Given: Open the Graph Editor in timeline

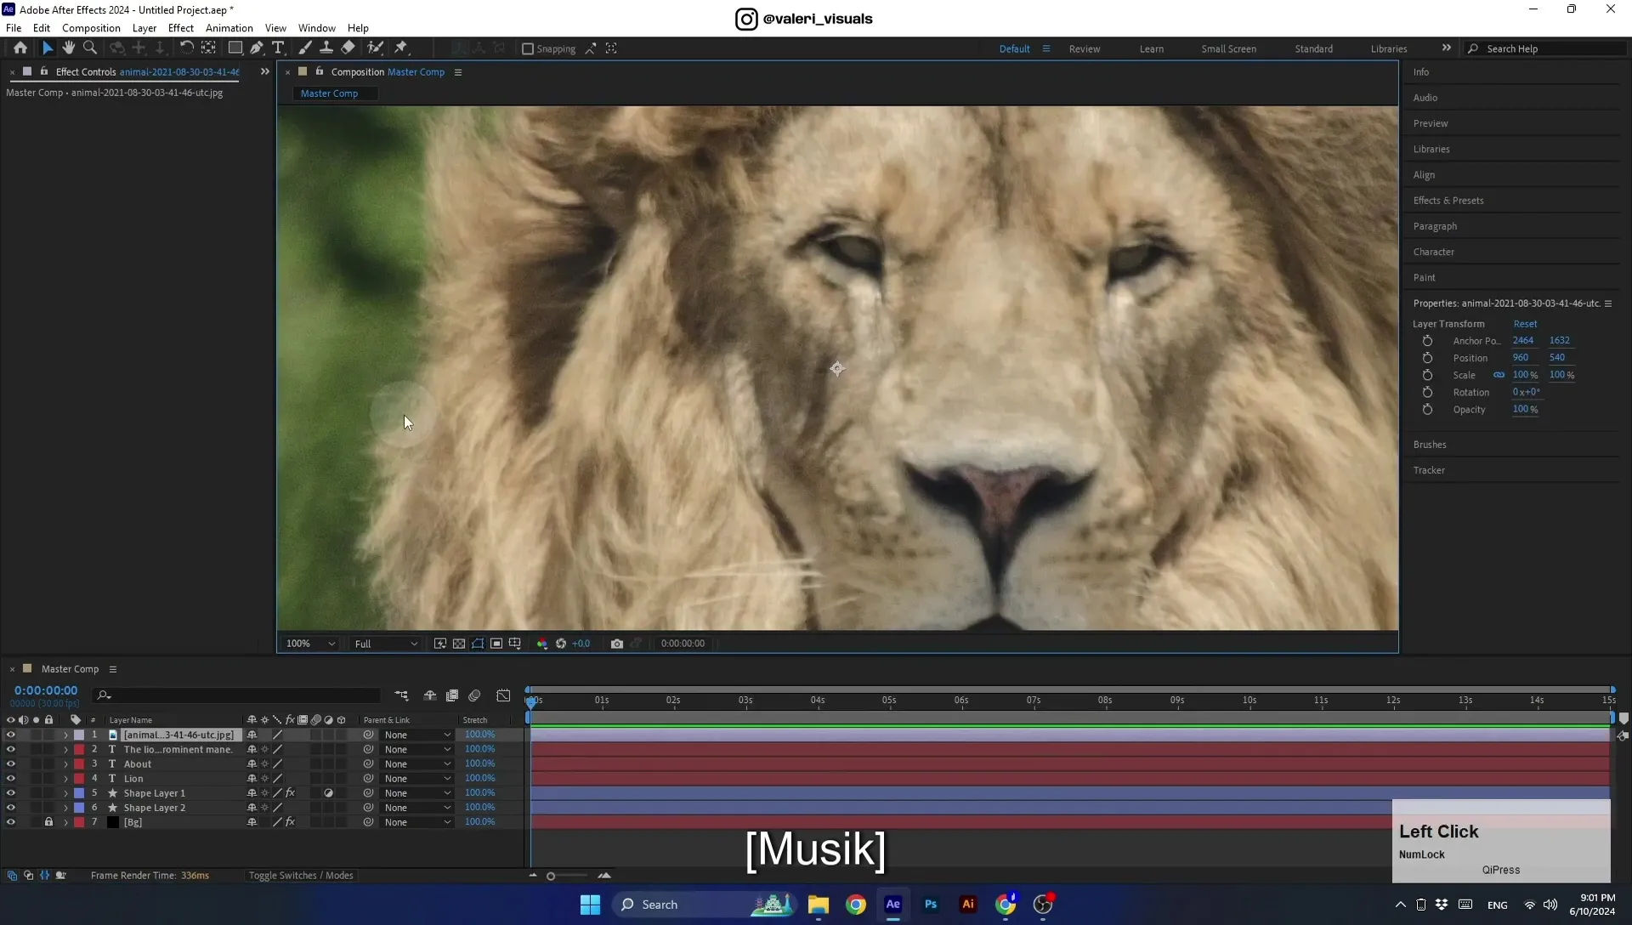Looking at the screenshot, I should pyautogui.click(x=503, y=695).
